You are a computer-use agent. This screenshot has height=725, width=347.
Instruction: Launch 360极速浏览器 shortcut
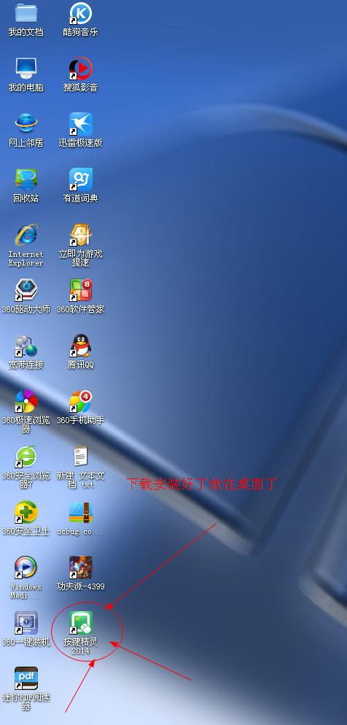26,401
